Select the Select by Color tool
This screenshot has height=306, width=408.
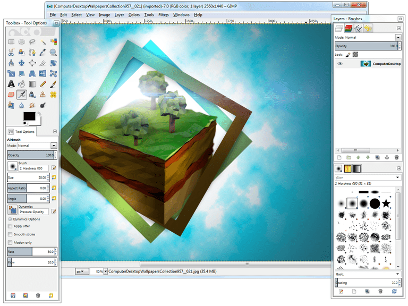(x=53, y=42)
